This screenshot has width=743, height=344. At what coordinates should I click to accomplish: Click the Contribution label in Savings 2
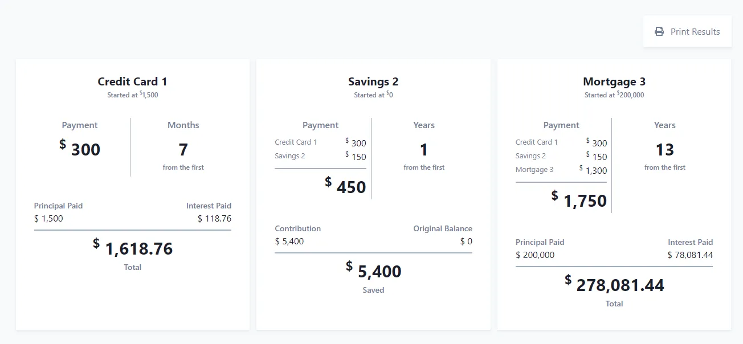tap(297, 228)
